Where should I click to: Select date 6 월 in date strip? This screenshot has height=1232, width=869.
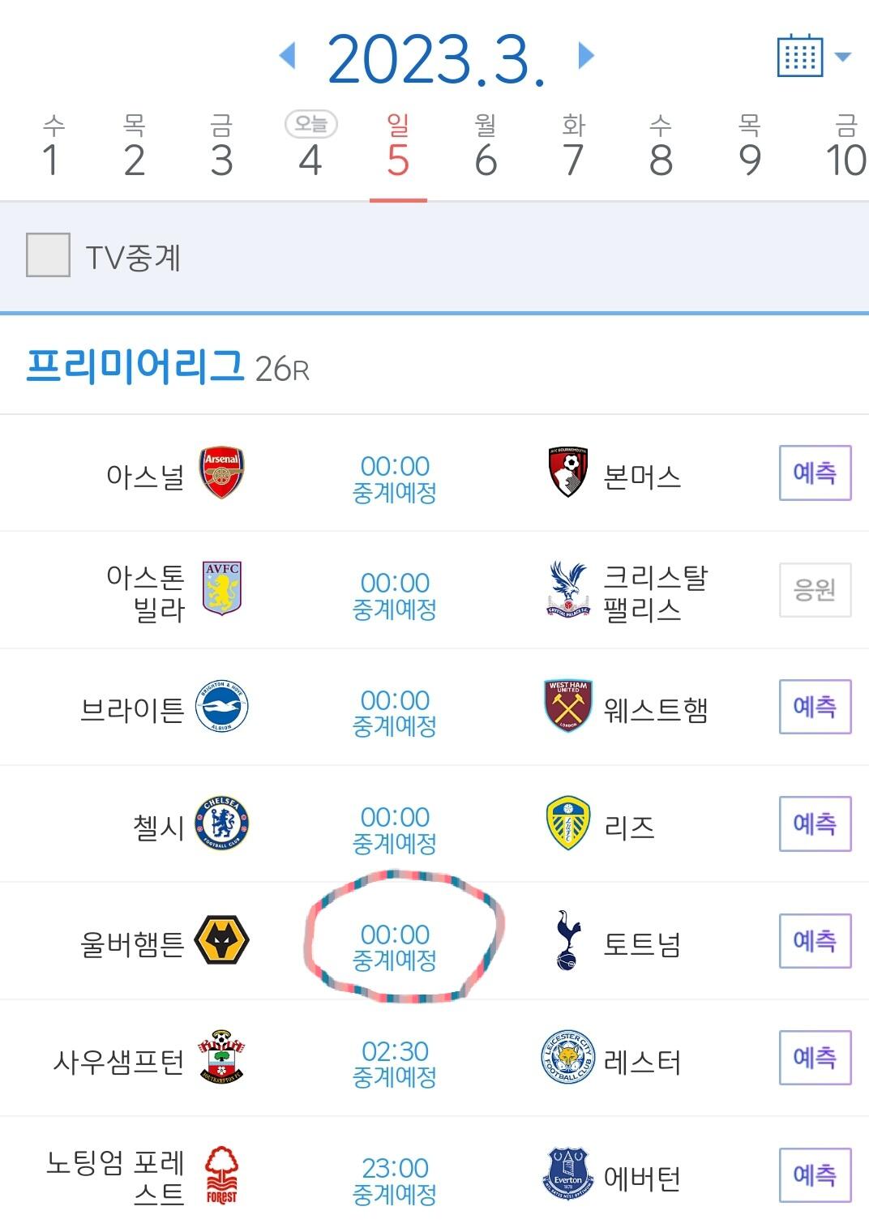click(486, 148)
